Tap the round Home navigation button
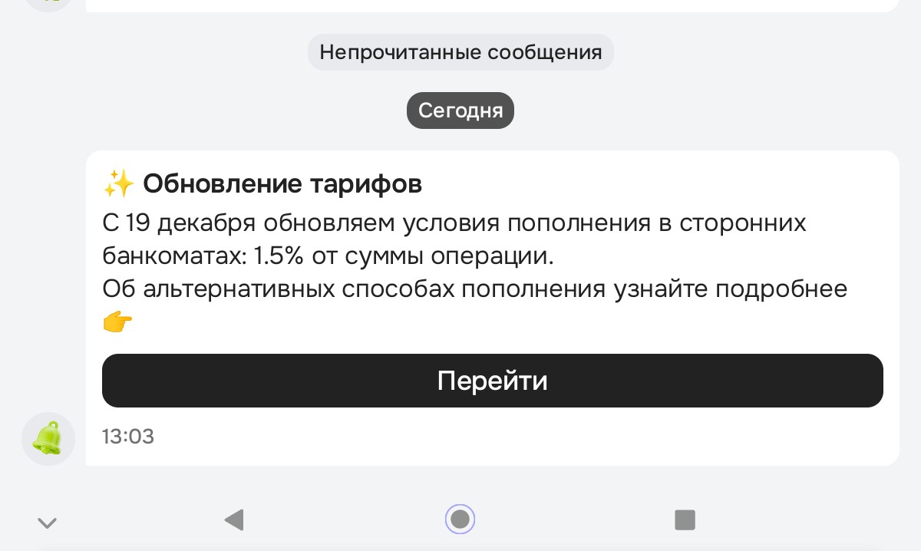Viewport: 921px width, 551px height. 460,520
